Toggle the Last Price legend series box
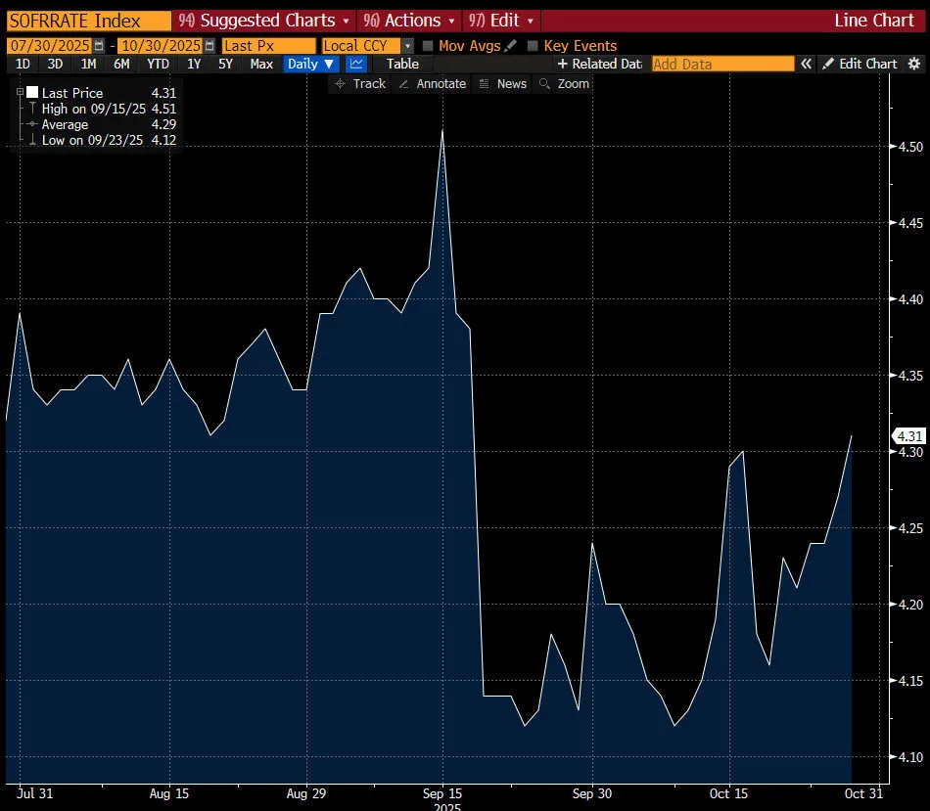The width and height of the screenshot is (930, 811). click(x=32, y=93)
